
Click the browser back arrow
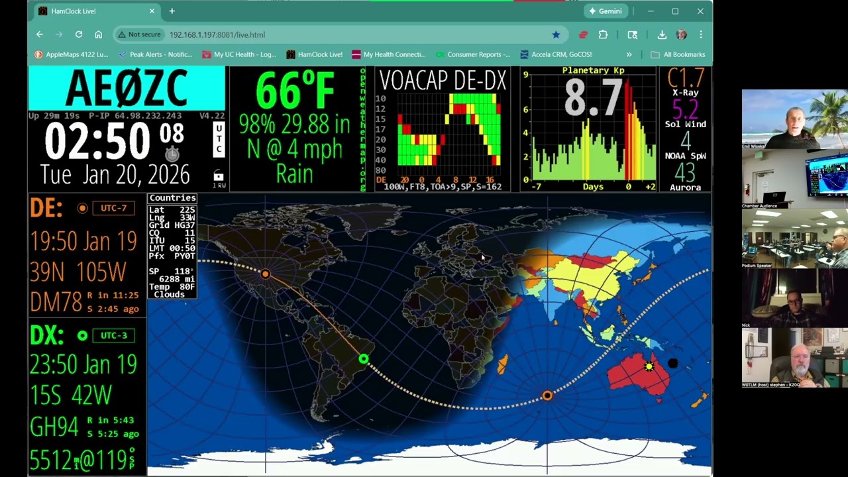[x=40, y=34]
